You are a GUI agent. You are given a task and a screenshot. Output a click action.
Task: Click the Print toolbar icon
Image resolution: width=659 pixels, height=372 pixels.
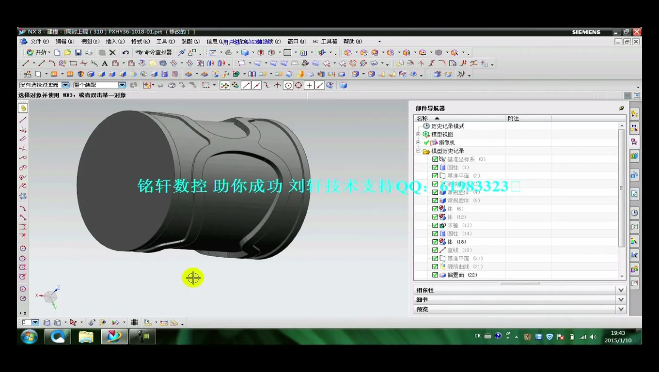[x=89, y=52]
